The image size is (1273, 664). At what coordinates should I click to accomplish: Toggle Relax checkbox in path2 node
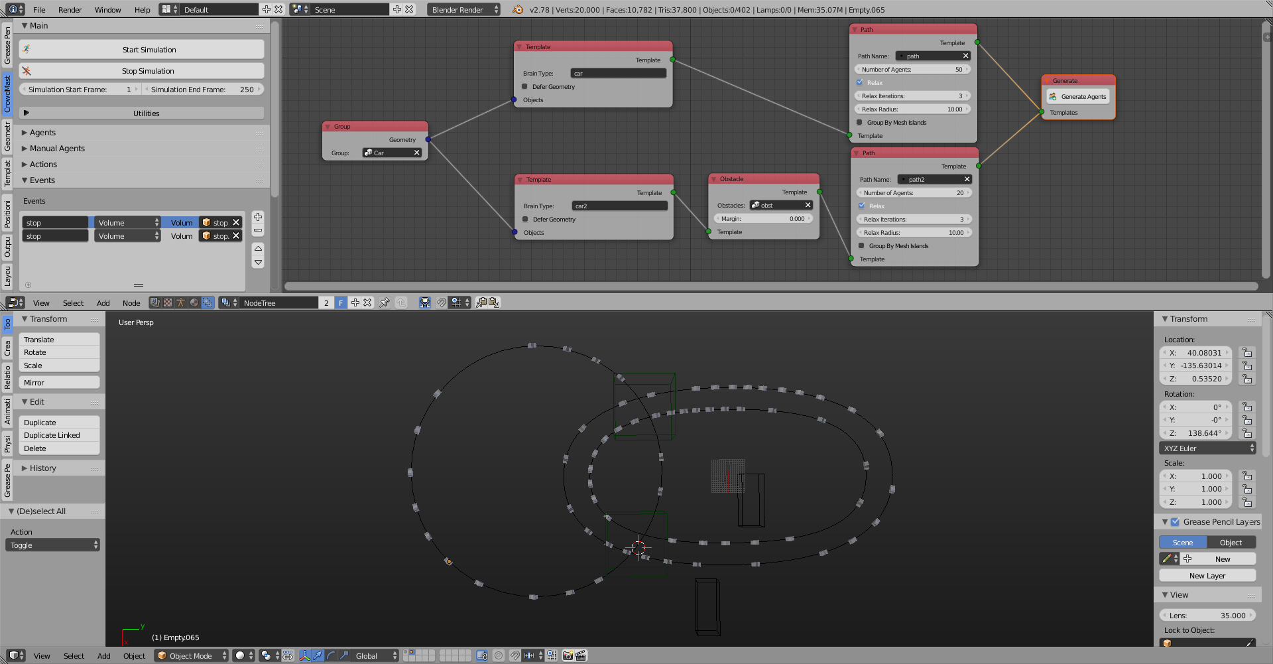861,206
